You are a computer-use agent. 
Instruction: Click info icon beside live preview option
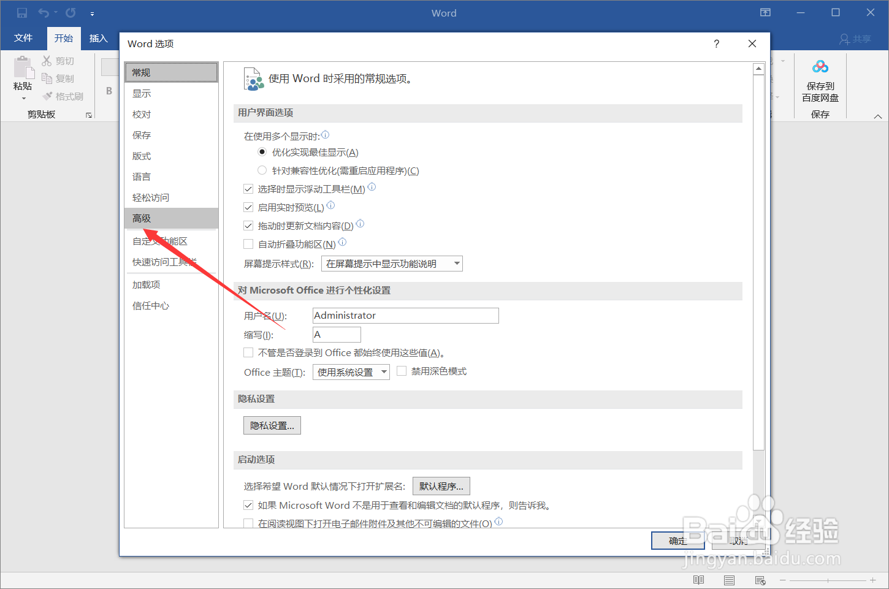coord(330,205)
